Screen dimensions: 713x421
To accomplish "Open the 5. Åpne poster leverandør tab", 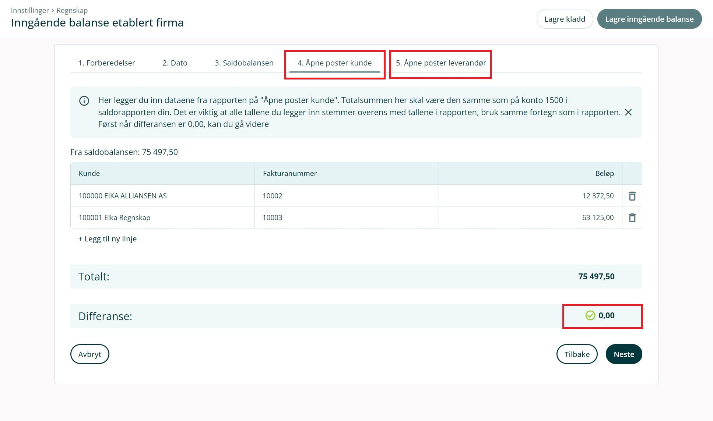I will [440, 63].
